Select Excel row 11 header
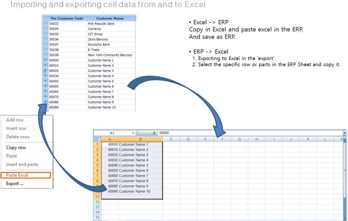 (97, 196)
